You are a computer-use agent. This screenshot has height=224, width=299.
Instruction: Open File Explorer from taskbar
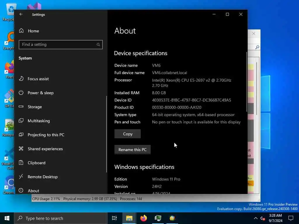tap(129, 218)
